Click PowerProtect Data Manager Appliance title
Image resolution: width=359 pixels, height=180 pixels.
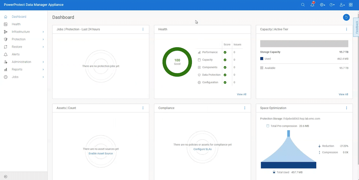34,5
